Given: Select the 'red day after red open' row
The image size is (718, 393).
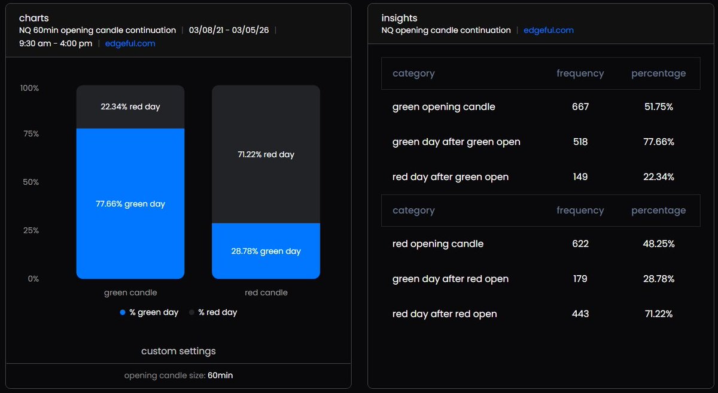Looking at the screenshot, I should click(540, 314).
